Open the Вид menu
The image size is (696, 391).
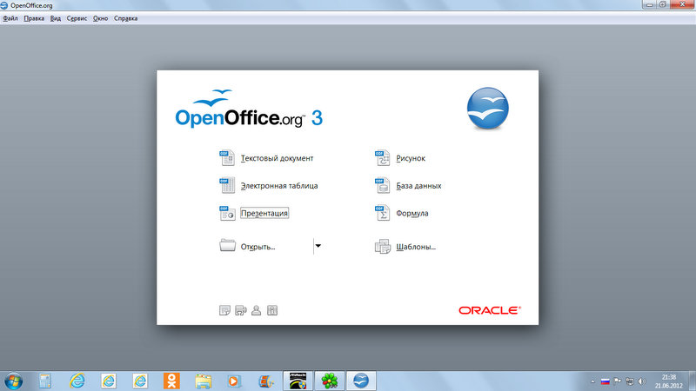56,18
